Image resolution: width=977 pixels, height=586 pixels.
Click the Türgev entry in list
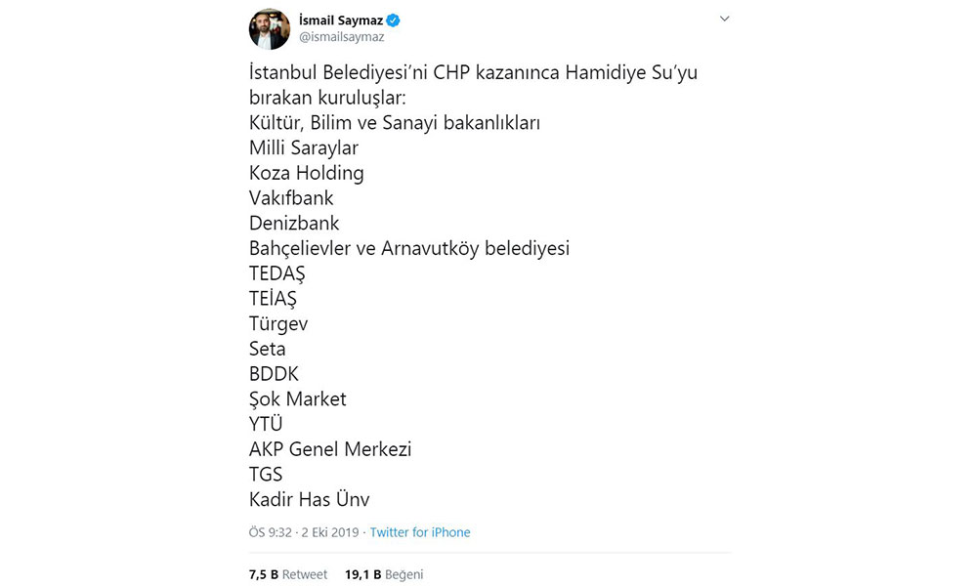[278, 324]
